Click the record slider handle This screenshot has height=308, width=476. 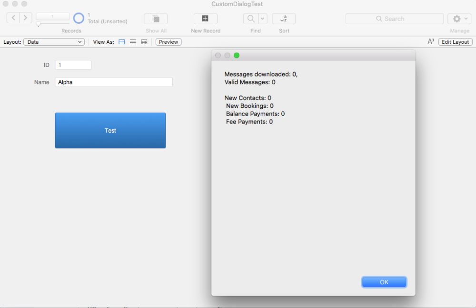[x=39, y=24]
